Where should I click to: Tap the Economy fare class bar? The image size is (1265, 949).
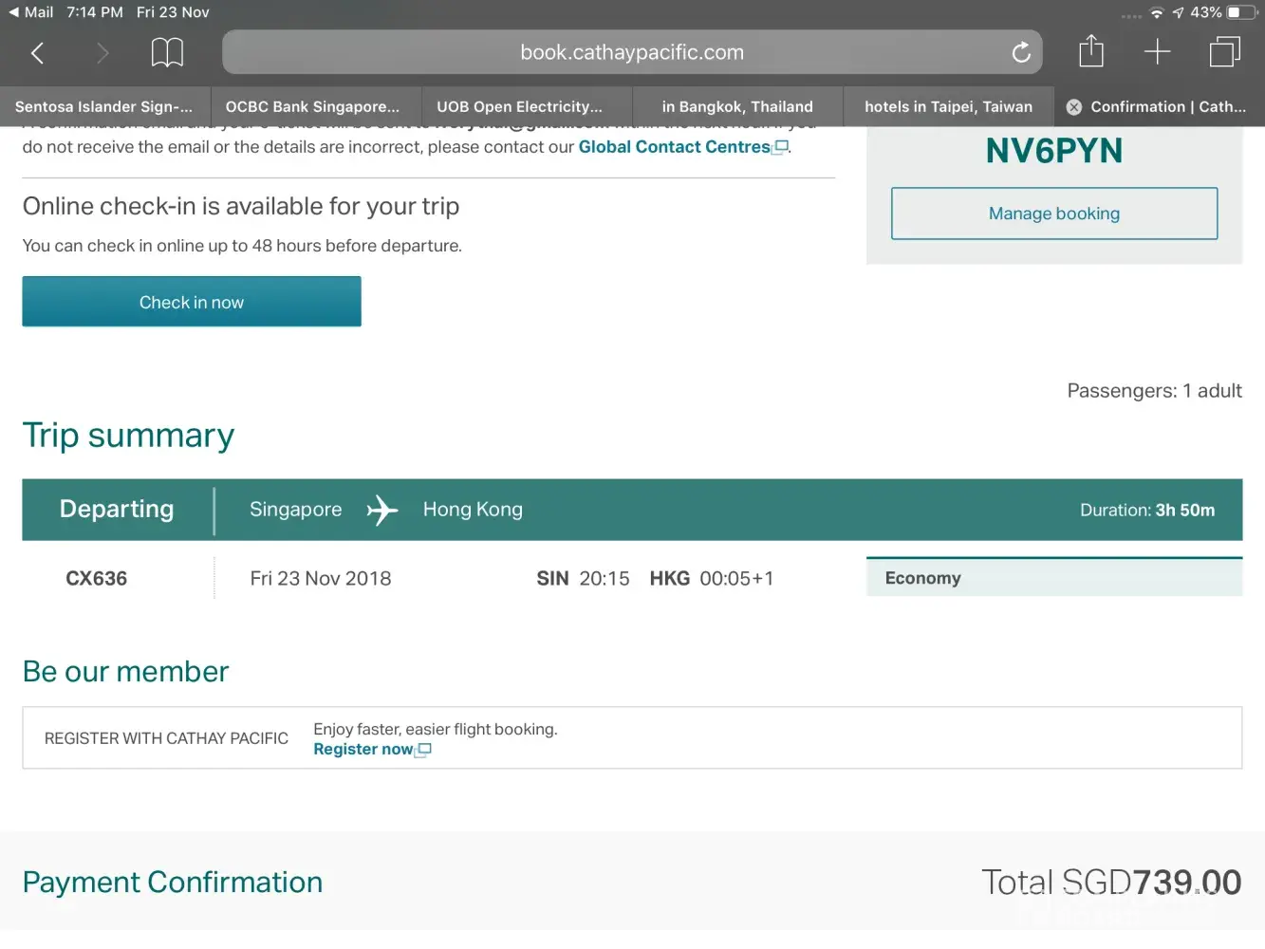click(1053, 578)
